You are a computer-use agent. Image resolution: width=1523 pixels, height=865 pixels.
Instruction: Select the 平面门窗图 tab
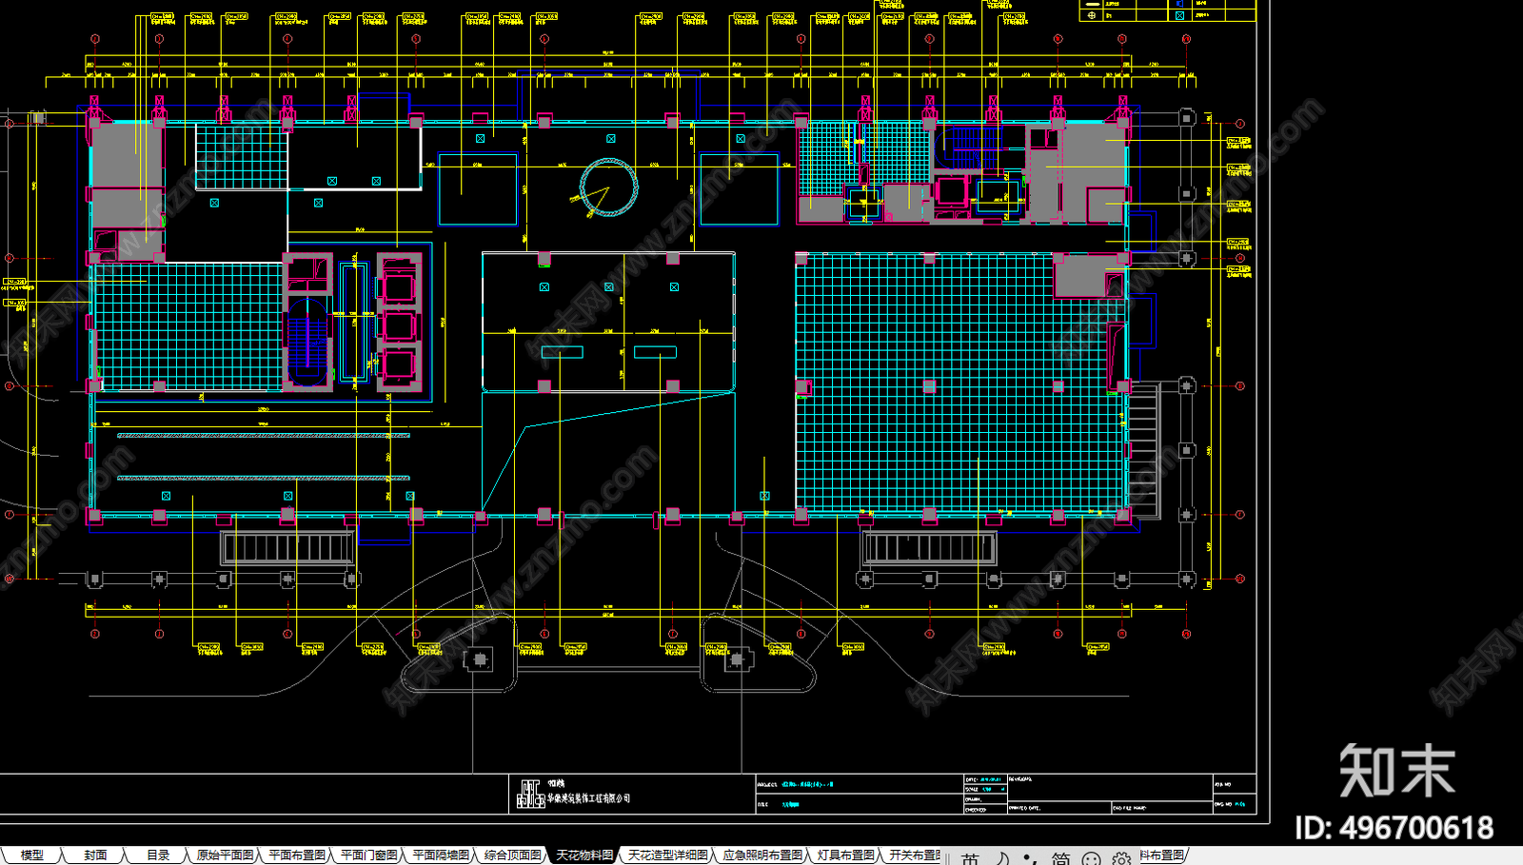[x=369, y=855]
